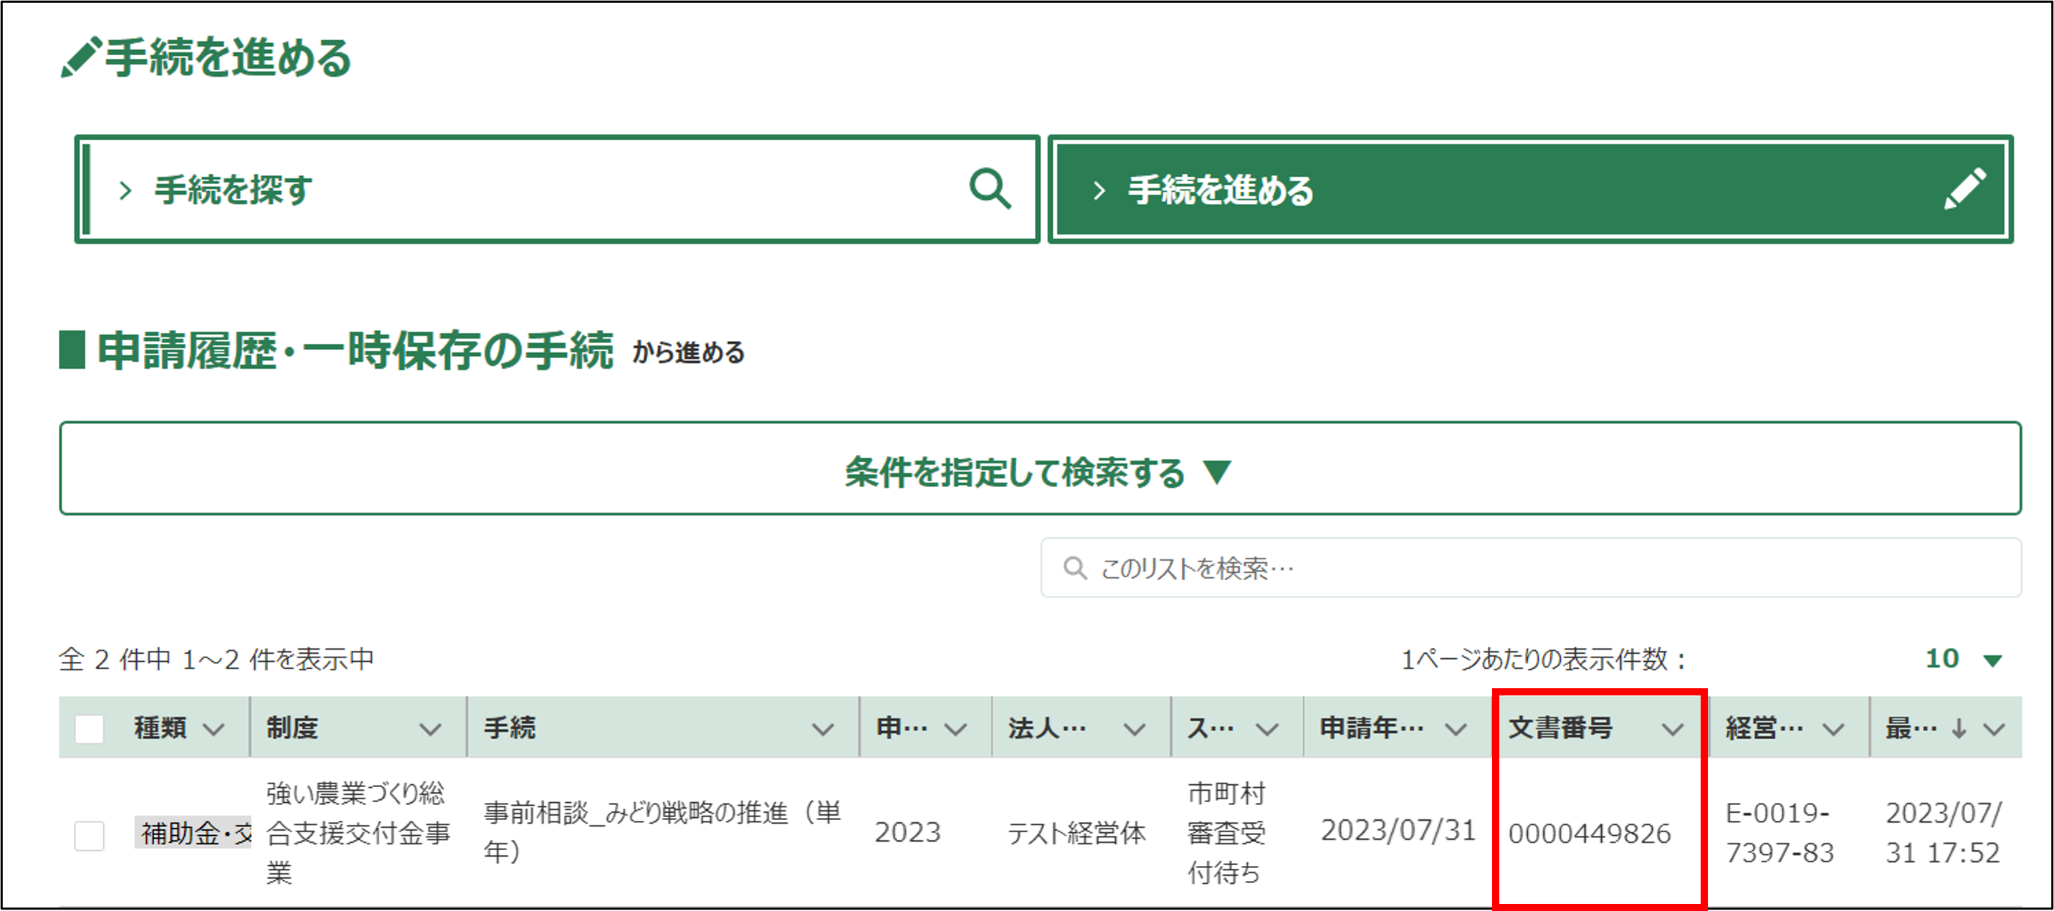The width and height of the screenshot is (2054, 911).
Task: Open the 制度 column dropdown menu
Action: pyautogui.click(x=431, y=729)
